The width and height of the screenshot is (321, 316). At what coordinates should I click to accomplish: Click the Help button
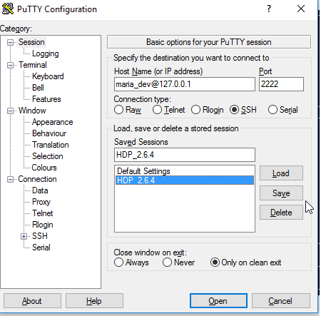(94, 301)
